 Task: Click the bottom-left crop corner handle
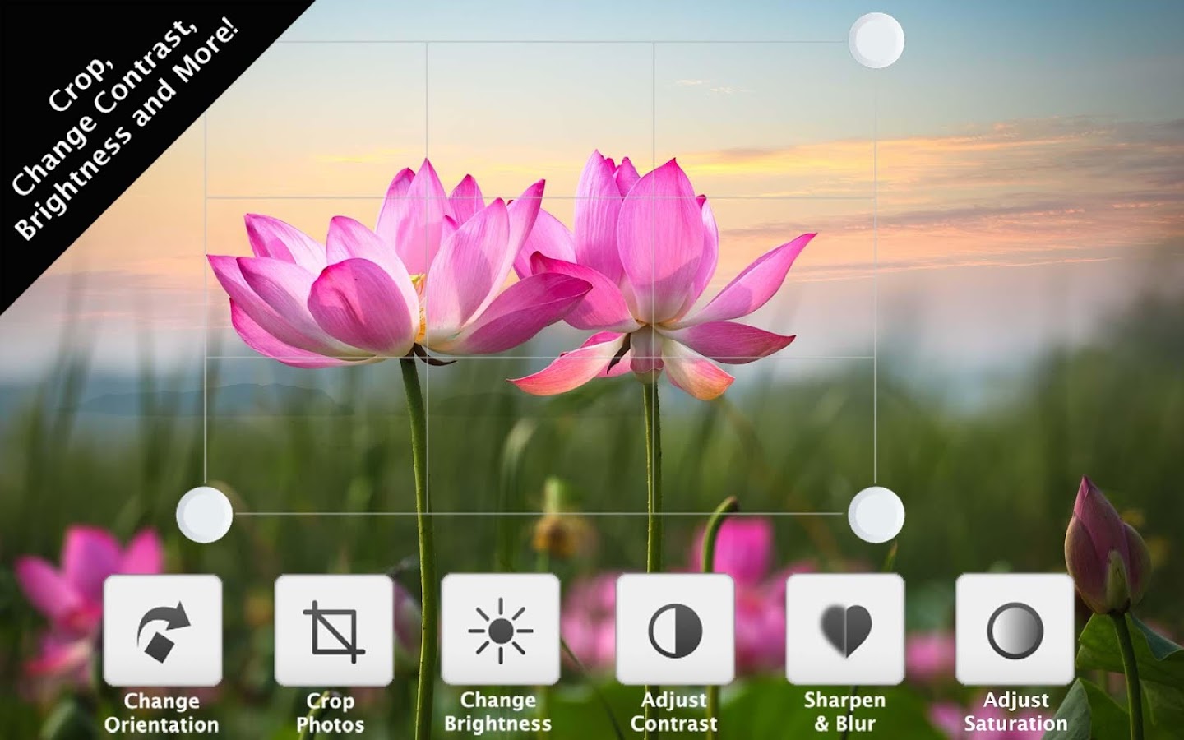point(205,514)
